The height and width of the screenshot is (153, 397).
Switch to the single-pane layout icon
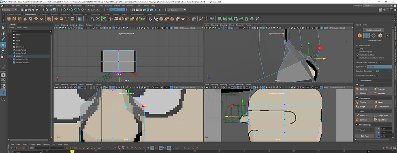tap(3, 75)
